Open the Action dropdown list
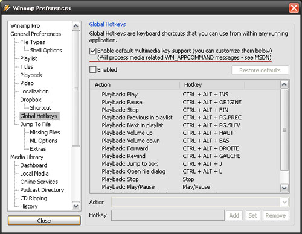 point(284,202)
